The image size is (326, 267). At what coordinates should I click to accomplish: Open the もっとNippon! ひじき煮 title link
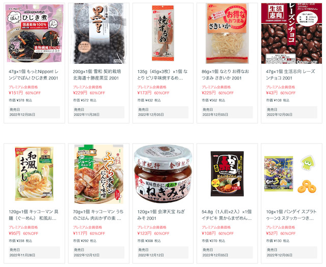tap(34, 75)
